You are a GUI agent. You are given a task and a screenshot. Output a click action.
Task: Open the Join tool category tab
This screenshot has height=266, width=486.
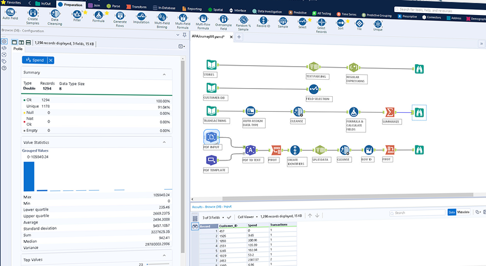pos(94,6)
